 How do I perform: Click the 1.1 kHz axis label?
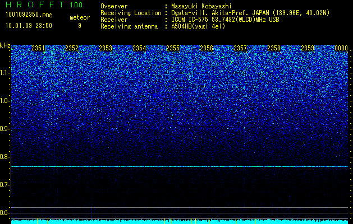[5, 73]
